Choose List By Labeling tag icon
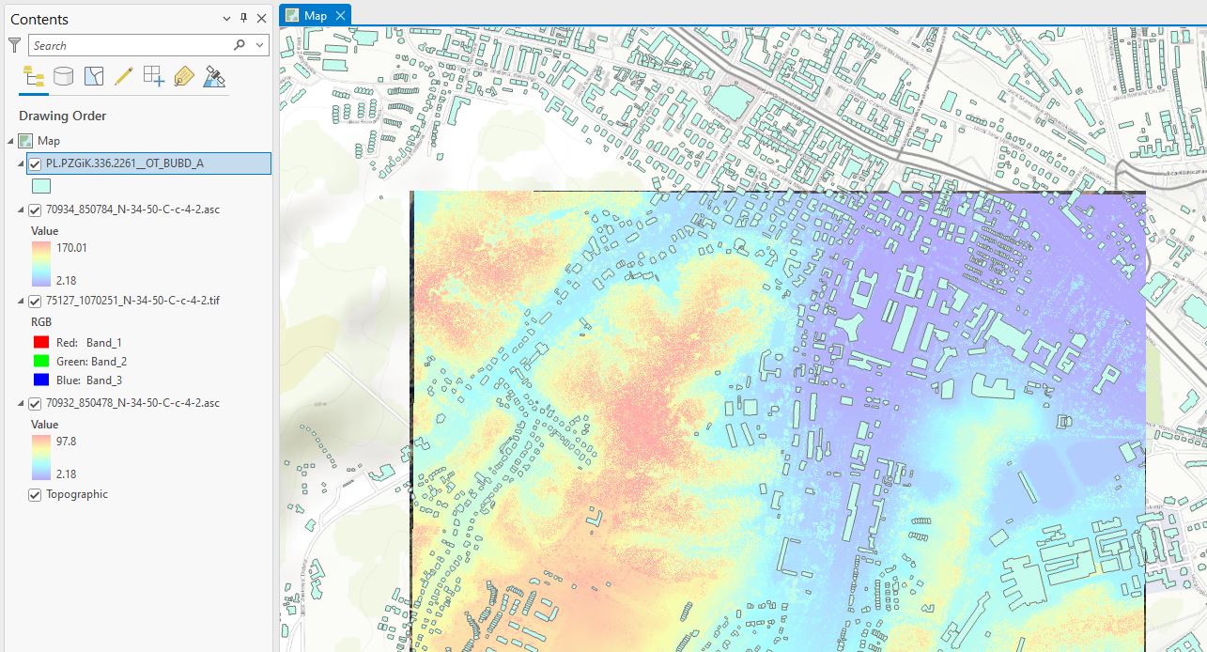The image size is (1207, 652). click(x=183, y=77)
